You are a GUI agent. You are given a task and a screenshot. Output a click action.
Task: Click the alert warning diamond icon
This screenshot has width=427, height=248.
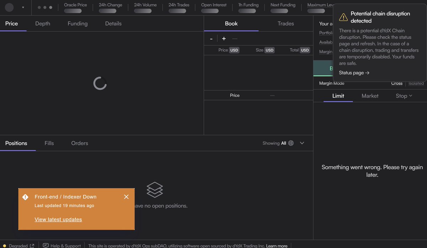tap(25, 197)
